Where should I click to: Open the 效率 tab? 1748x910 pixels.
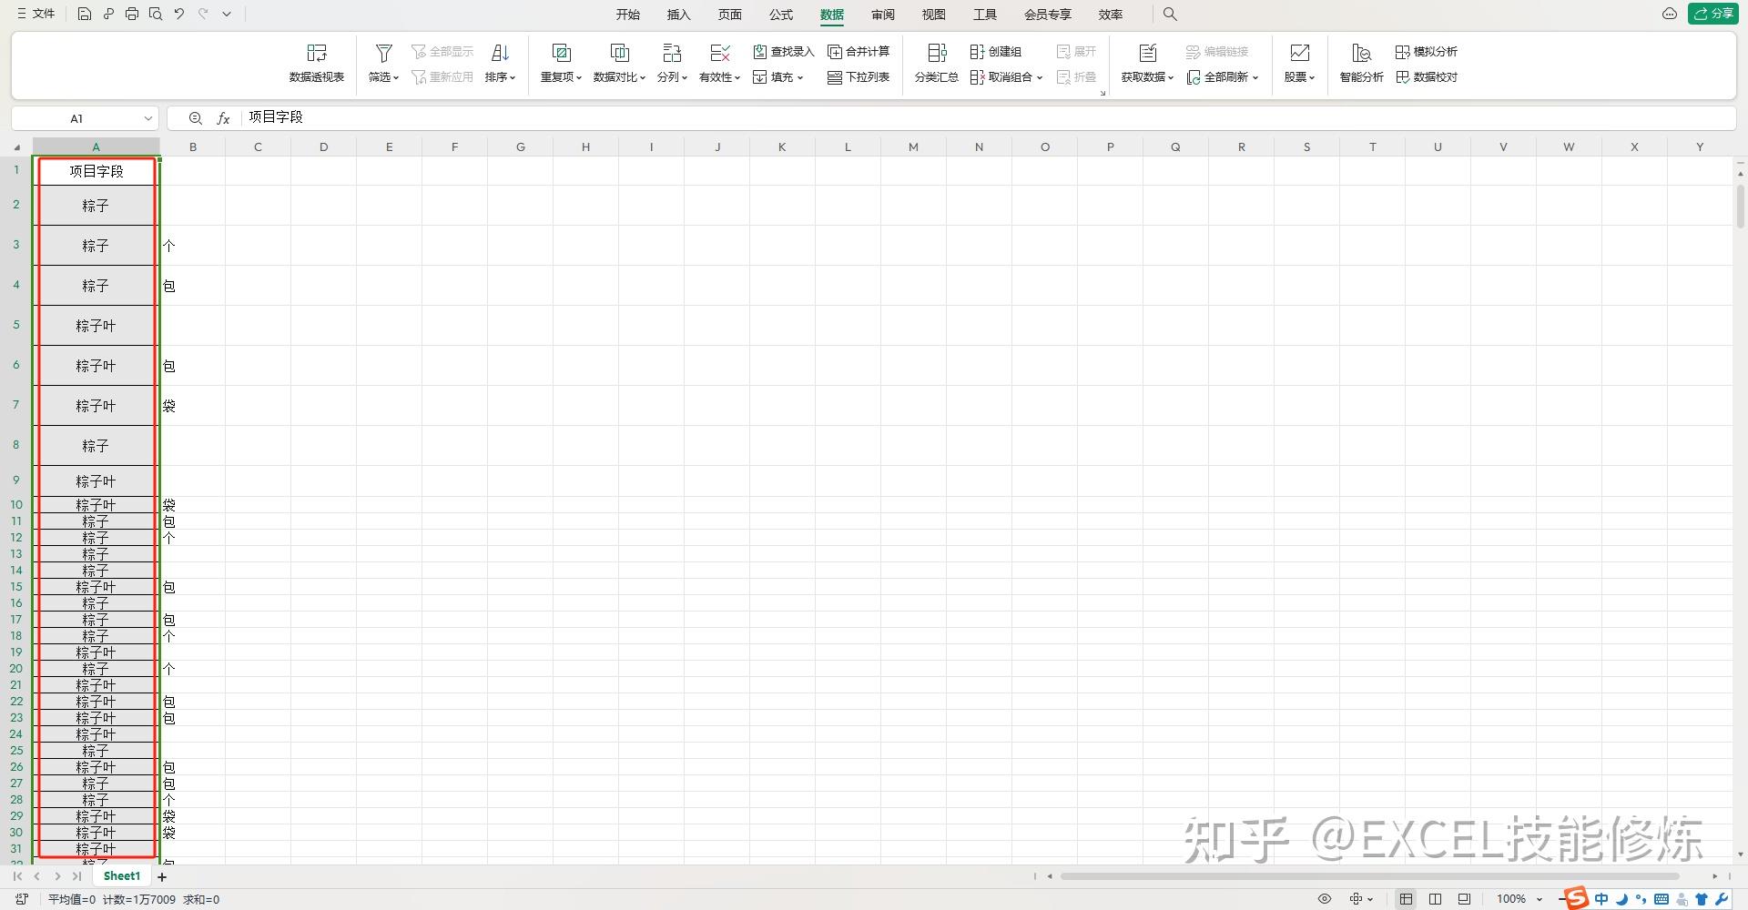tap(1110, 15)
